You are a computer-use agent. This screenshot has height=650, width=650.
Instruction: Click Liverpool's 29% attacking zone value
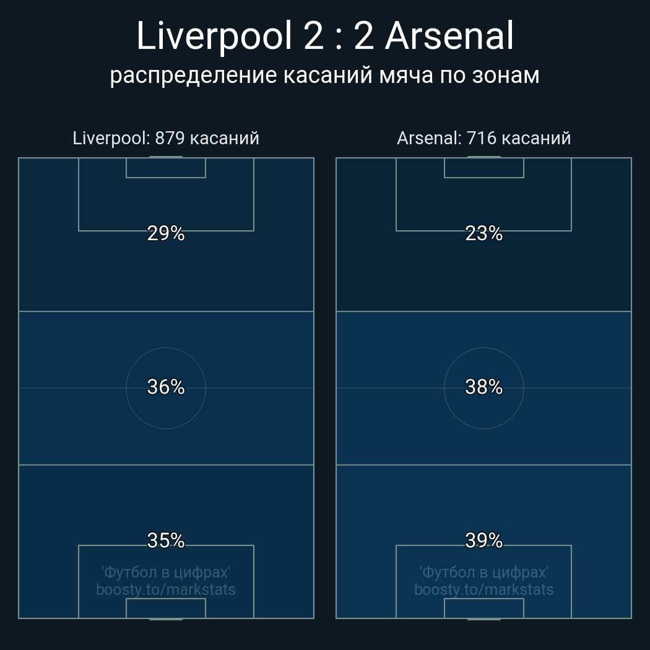click(166, 233)
